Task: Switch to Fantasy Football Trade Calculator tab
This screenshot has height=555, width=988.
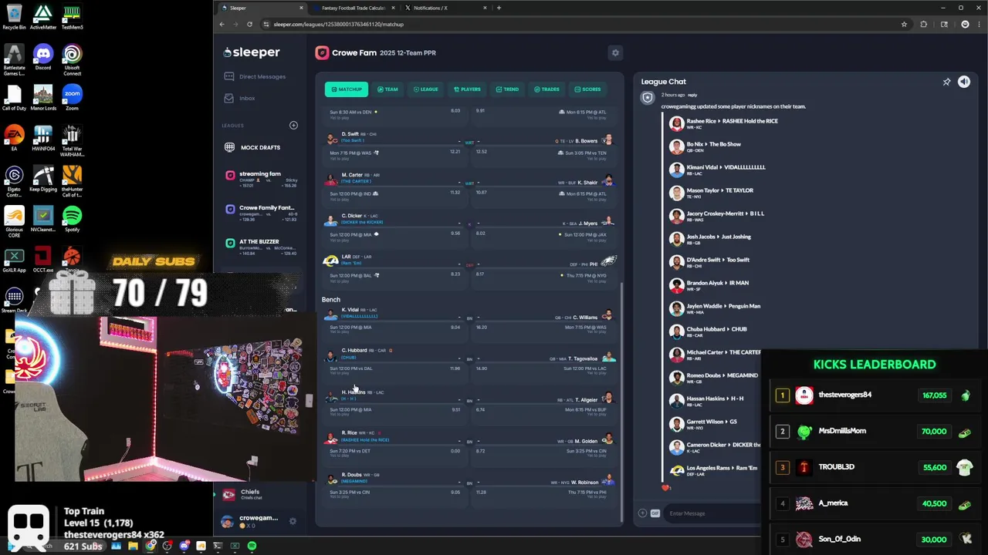Action: [x=354, y=8]
